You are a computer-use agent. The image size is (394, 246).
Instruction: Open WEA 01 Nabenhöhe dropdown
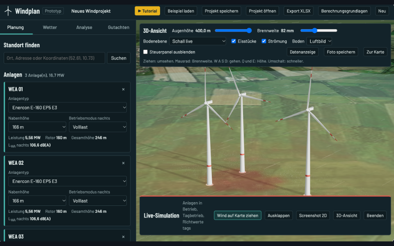click(37, 127)
